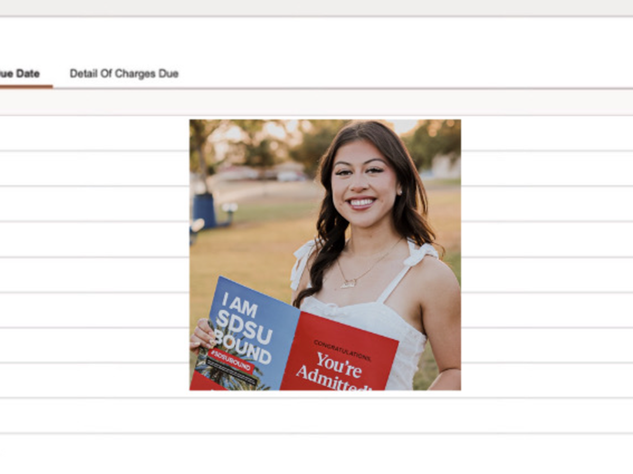The height and width of the screenshot is (474, 633).
Task: Click the #SDSUBOUND hashtag label on the sign
Action: [231, 360]
